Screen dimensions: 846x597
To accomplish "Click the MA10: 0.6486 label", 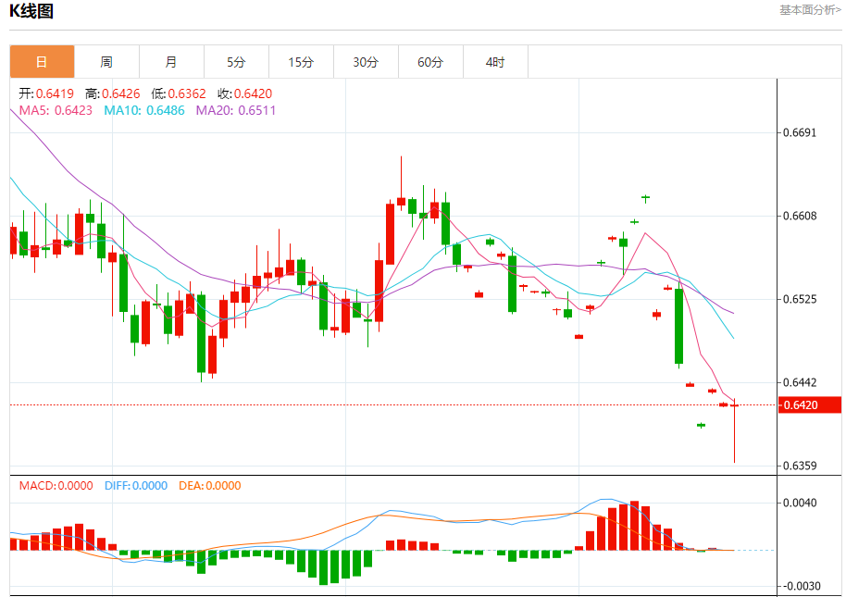I will (144, 110).
